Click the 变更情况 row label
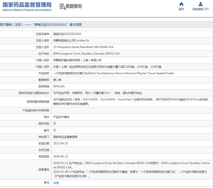The width and height of the screenshot is (213, 188). click(44, 169)
